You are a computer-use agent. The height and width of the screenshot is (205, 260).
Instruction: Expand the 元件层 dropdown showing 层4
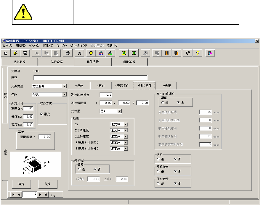click(x=120, y=111)
